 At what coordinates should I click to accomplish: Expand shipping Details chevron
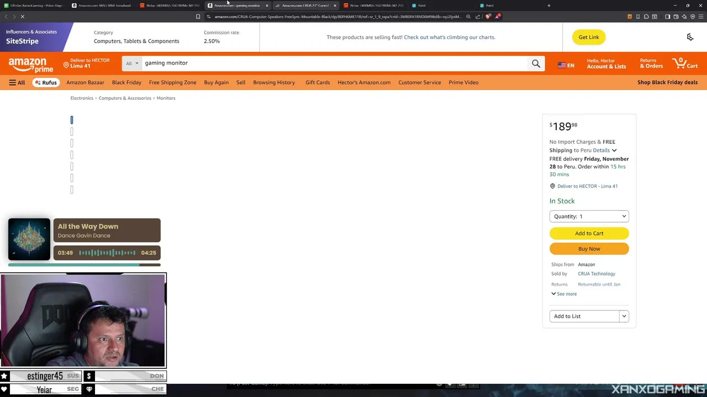[614, 151]
